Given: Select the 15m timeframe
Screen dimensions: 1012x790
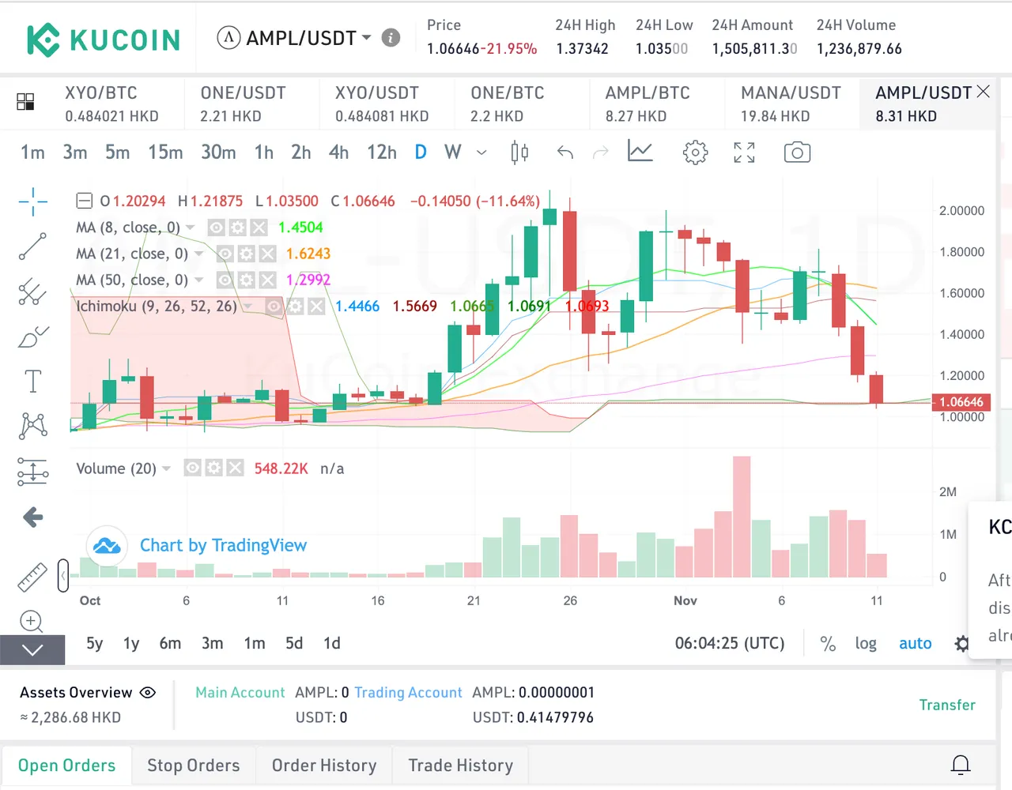Looking at the screenshot, I should coord(165,152).
